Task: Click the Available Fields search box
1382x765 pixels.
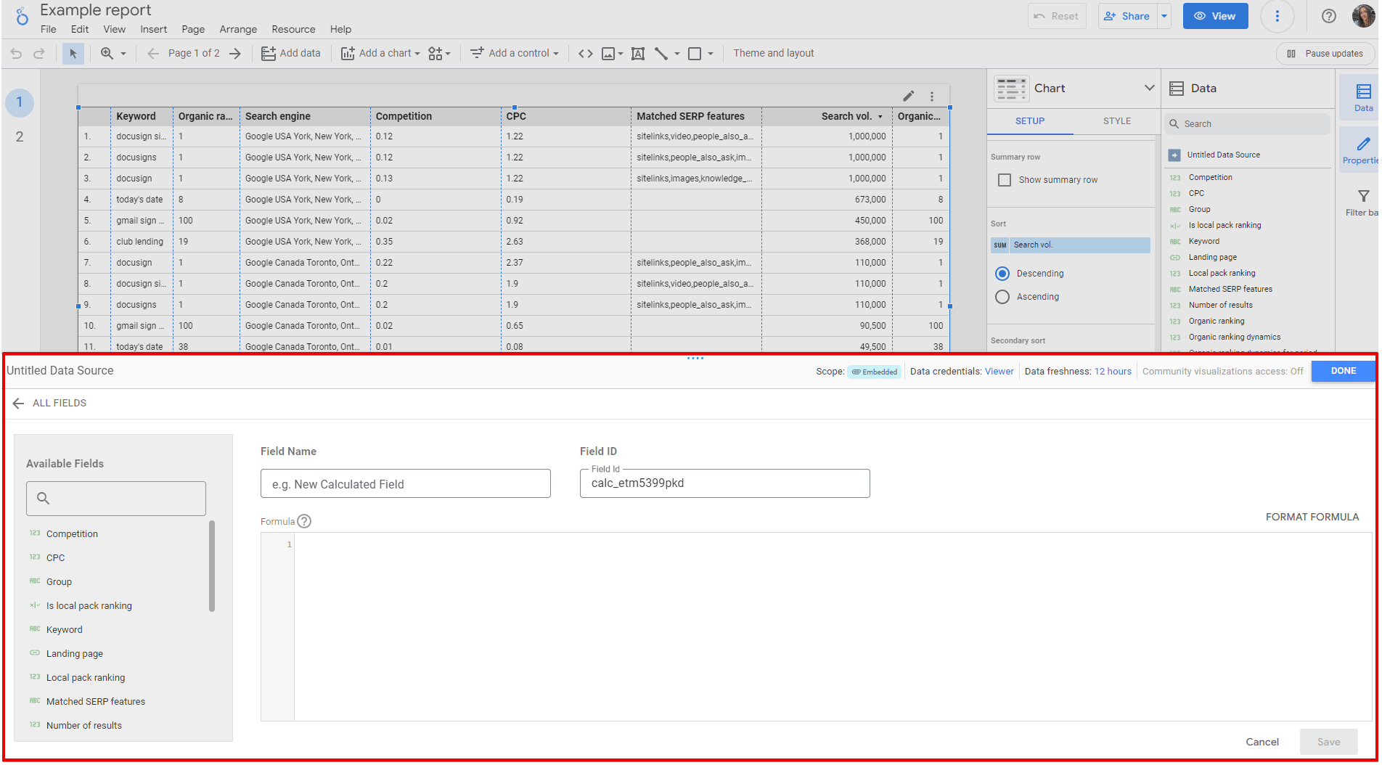Action: click(x=116, y=499)
